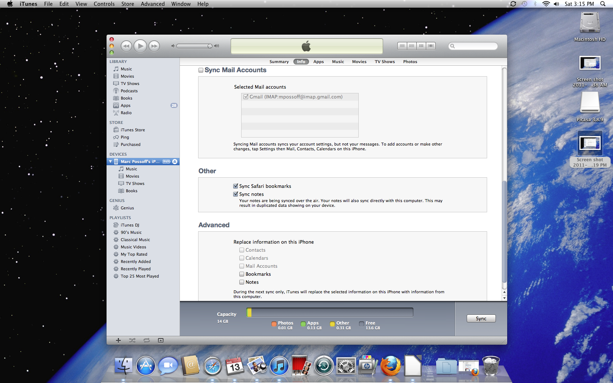The width and height of the screenshot is (613, 383).
Task: Uncheck Sync notes
Action: click(236, 194)
